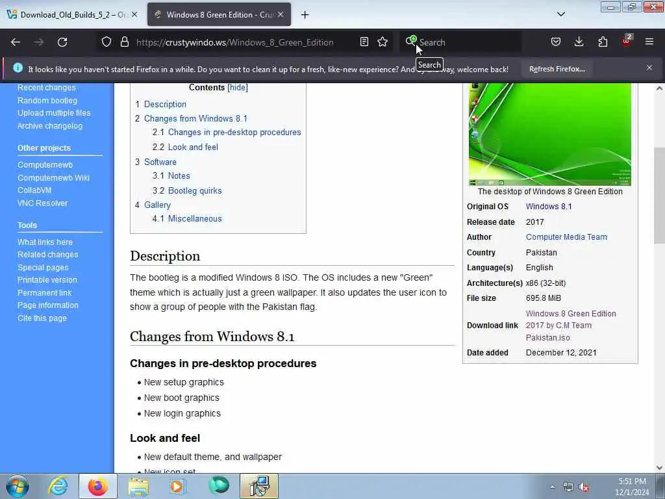665x499 pixels.
Task: Dismiss the Firefox refresh notification bar
Action: tap(649, 68)
